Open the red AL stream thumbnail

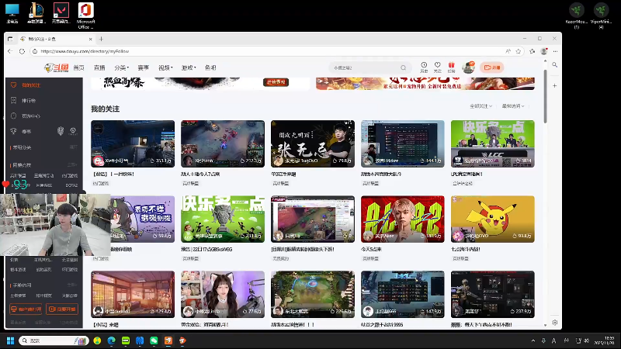click(x=402, y=219)
